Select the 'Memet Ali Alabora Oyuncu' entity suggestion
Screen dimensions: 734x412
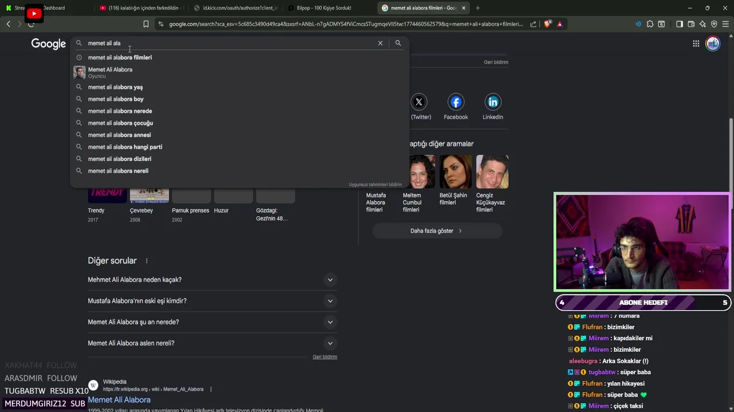[x=240, y=72]
